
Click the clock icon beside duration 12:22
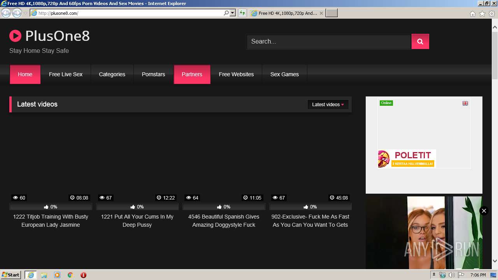[159, 198]
